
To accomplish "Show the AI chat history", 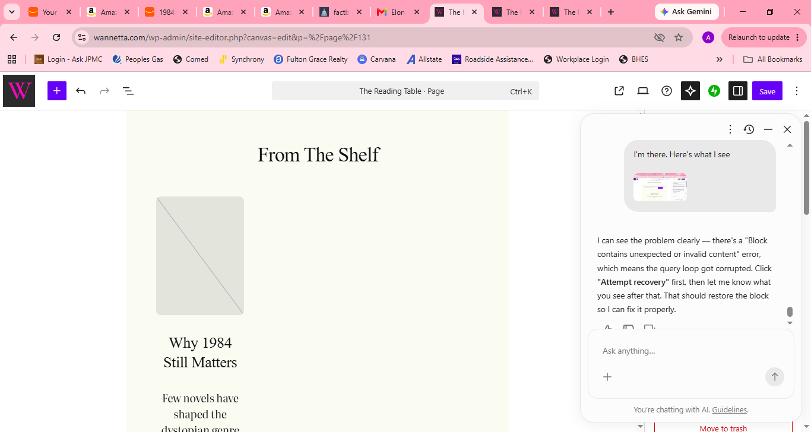I will tap(749, 129).
